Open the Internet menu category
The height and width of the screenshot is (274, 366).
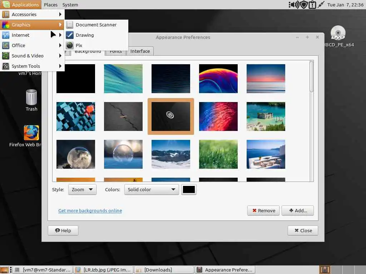point(32,35)
